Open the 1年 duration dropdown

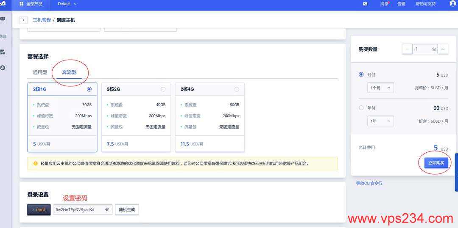(380, 121)
